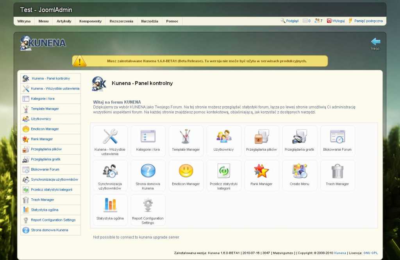This screenshot has height=260, width=400.
Task: Open Przeglądarka plików box icon in grid
Action: coord(261,137)
